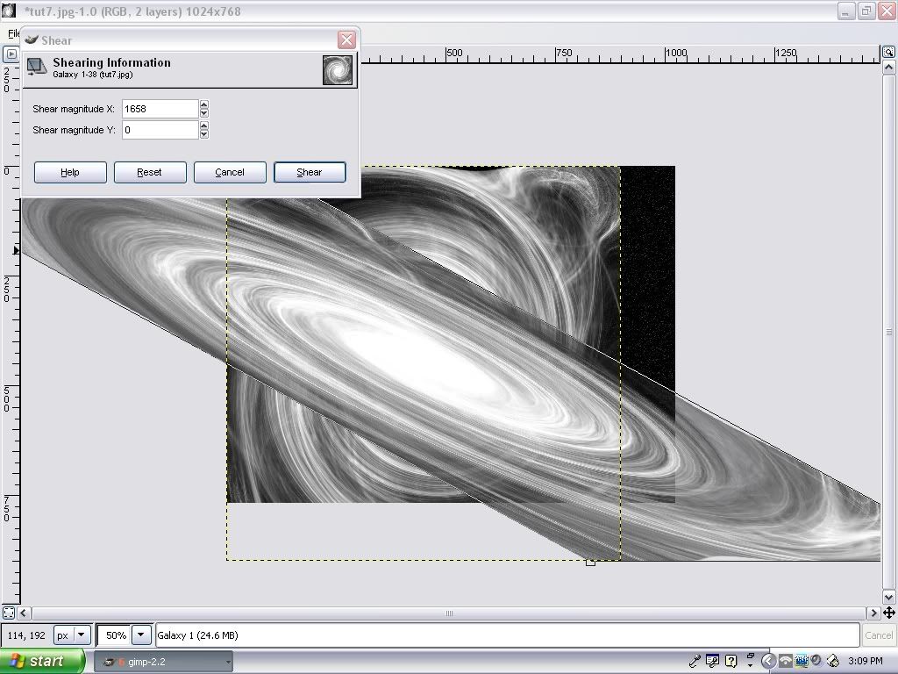Image resolution: width=898 pixels, height=674 pixels.
Task: Click the "Shear magnitude Y:" label
Action: (x=74, y=130)
